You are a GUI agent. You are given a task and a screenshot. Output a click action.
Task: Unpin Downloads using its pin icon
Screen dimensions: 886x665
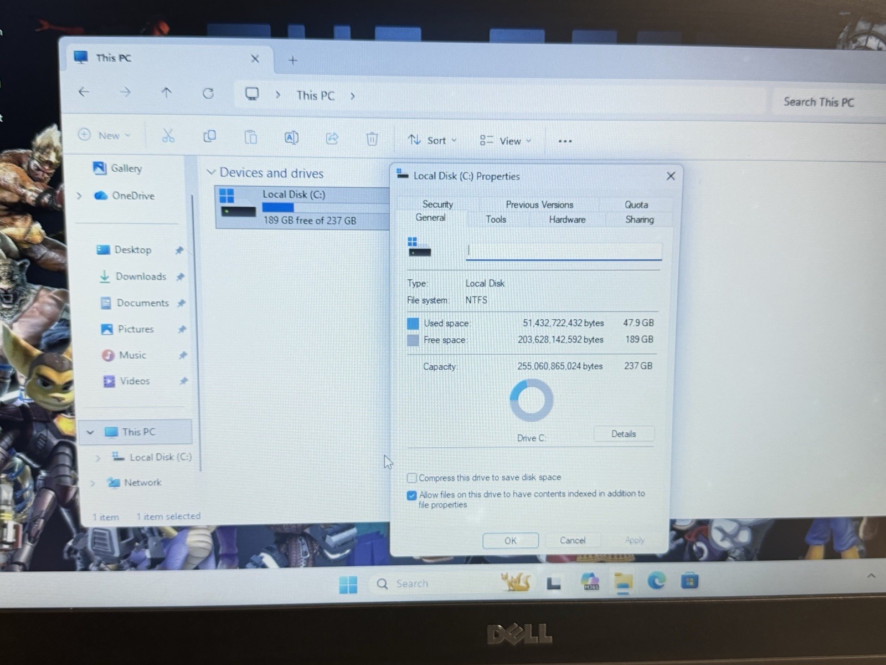[180, 277]
